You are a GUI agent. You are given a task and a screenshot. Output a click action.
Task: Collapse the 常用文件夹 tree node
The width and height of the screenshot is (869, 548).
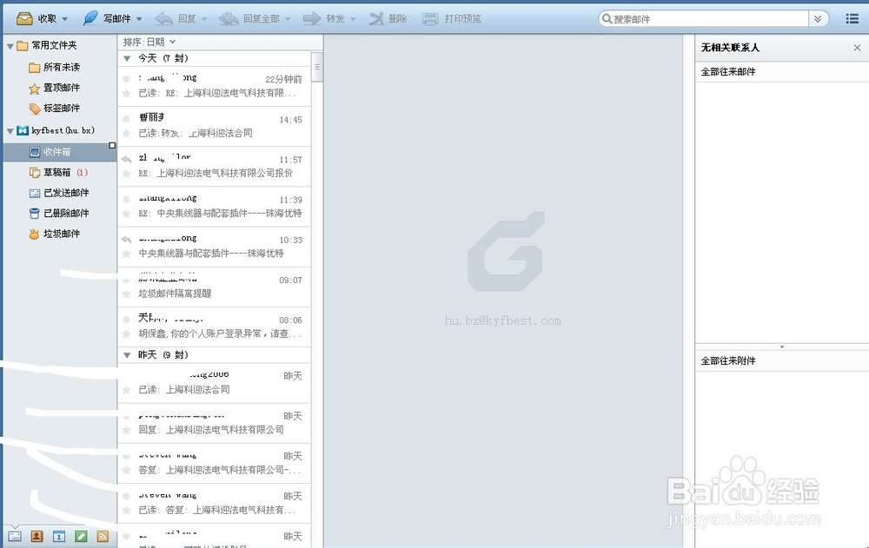10,46
